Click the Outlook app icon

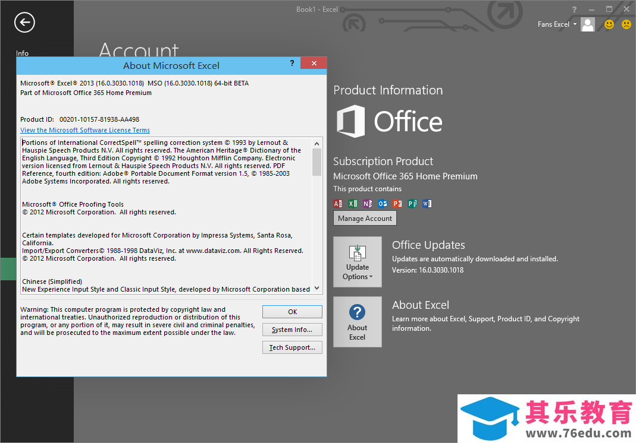coord(383,204)
